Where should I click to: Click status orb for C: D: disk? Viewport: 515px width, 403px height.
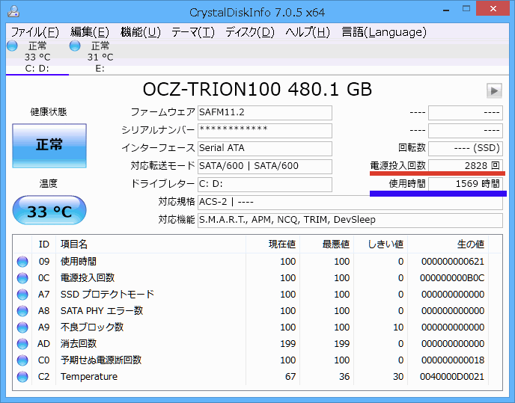tap(12, 46)
